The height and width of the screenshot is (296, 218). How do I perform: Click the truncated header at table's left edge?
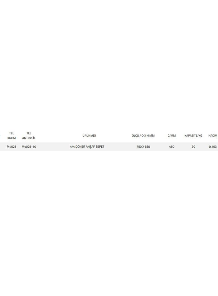[0, 135]
